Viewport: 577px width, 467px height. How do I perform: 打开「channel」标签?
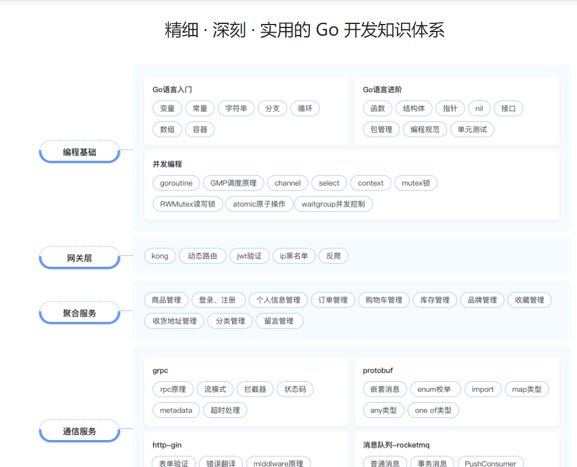[x=288, y=183]
